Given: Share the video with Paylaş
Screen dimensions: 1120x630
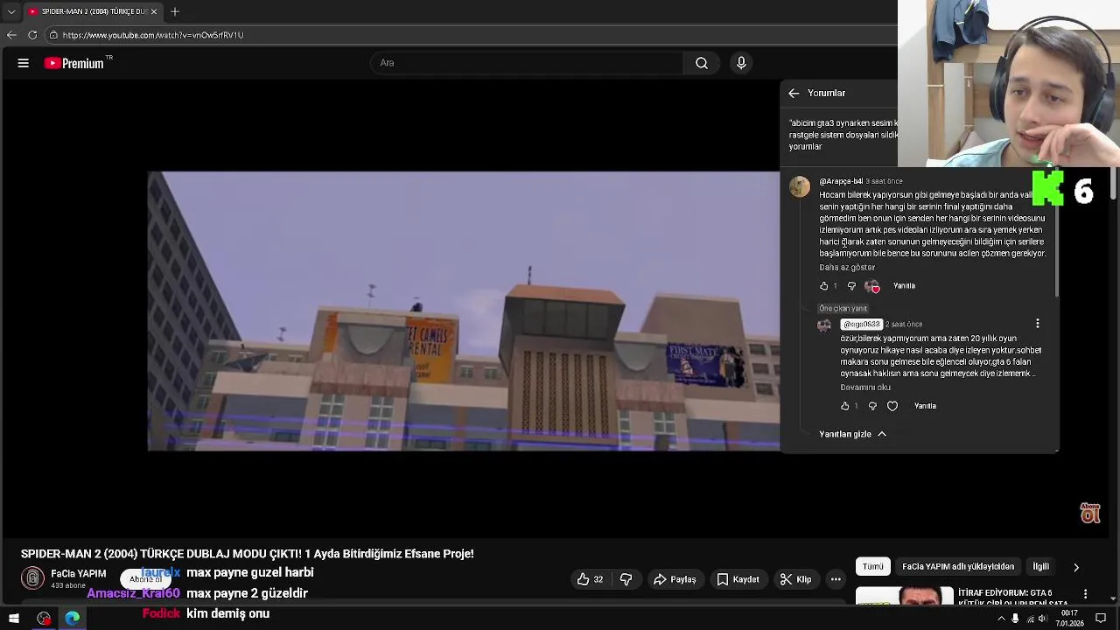Looking at the screenshot, I should pos(675,579).
